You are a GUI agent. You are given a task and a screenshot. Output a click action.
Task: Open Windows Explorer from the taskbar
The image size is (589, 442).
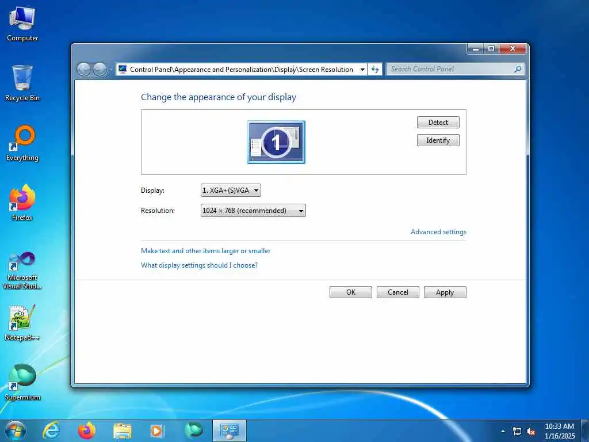click(123, 431)
